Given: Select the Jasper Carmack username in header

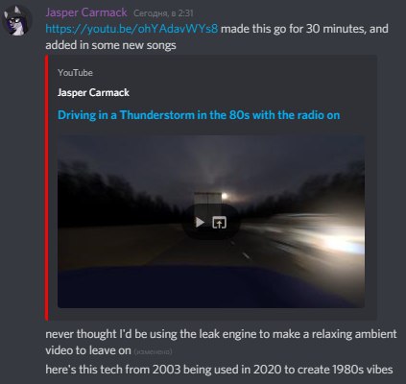Looking at the screenshot, I should (x=86, y=12).
